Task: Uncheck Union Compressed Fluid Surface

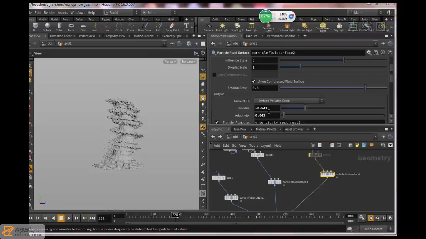Action: pos(254,81)
